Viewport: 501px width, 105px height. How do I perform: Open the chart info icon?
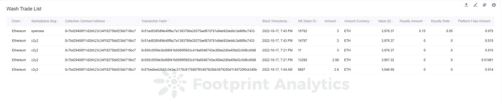pyautogui.click(x=494, y=5)
